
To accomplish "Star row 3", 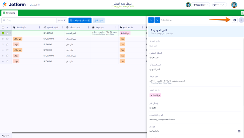I will point(7,44).
